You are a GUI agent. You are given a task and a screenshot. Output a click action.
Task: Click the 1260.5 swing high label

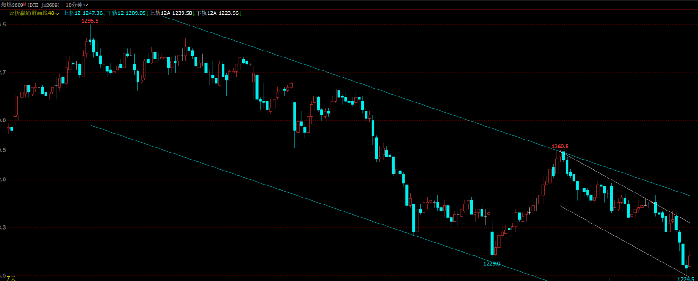560,147
